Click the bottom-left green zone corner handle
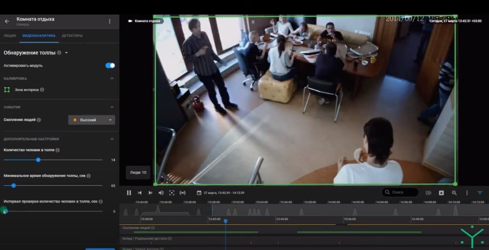The width and height of the screenshot is (489, 250). [155, 184]
